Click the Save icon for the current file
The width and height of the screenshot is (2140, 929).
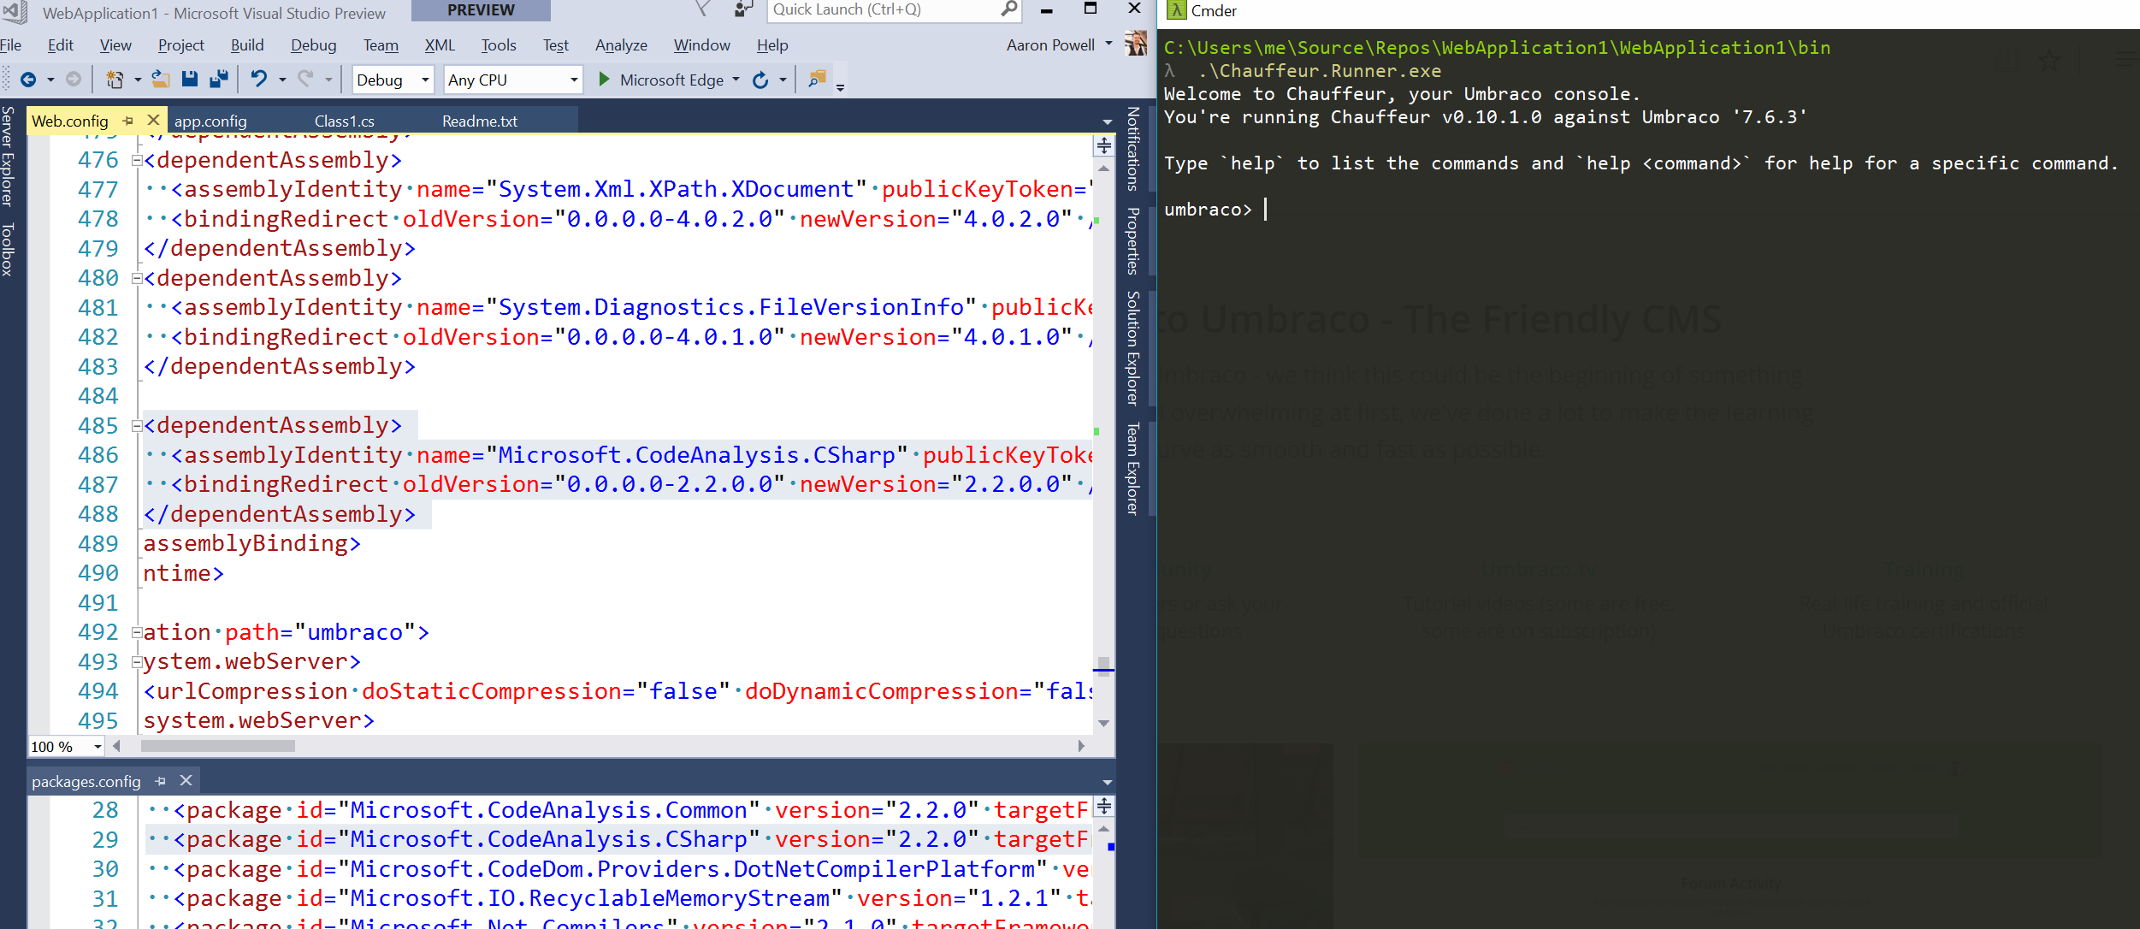[189, 80]
